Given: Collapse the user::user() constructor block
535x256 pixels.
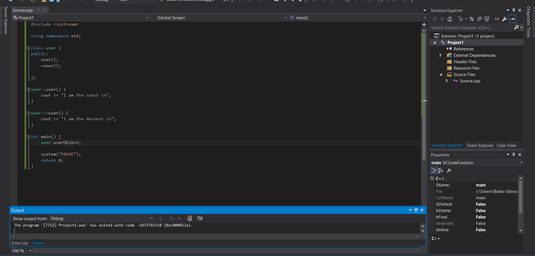Looking at the screenshot, I should tap(28, 89).
